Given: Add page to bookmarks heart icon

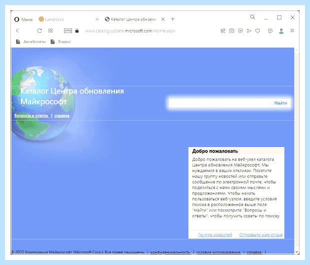Looking at the screenshot, I should click(x=257, y=30).
